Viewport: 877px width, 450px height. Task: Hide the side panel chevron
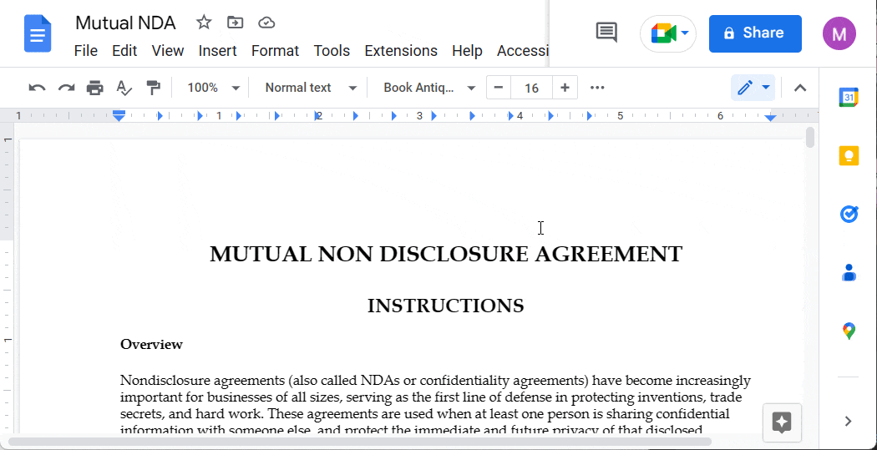point(849,422)
